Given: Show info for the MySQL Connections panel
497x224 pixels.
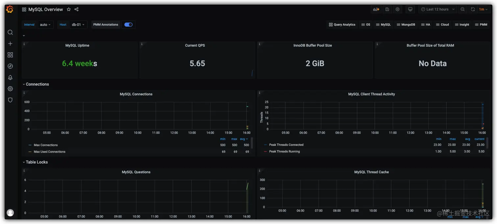Looking at the screenshot, I should pyautogui.click(x=24, y=93).
